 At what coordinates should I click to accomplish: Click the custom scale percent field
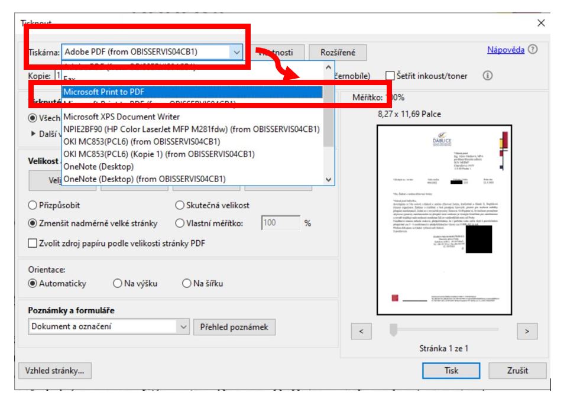[281, 223]
